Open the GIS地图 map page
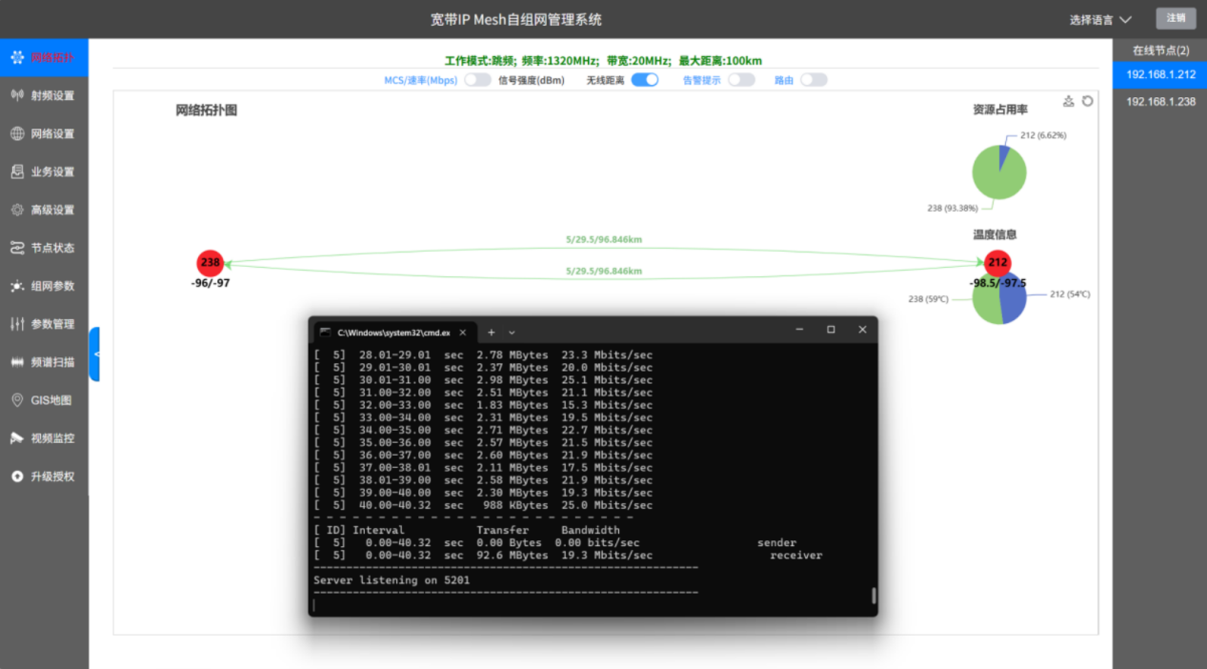Screen dimensions: 1207x669 tap(44, 400)
